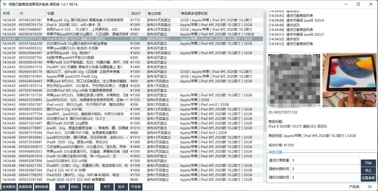This screenshot has height=191, width=378.
Task: Click the ¥1666 price cell
Action: click(136, 170)
